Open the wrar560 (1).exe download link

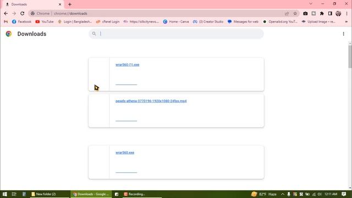pyautogui.click(x=127, y=65)
